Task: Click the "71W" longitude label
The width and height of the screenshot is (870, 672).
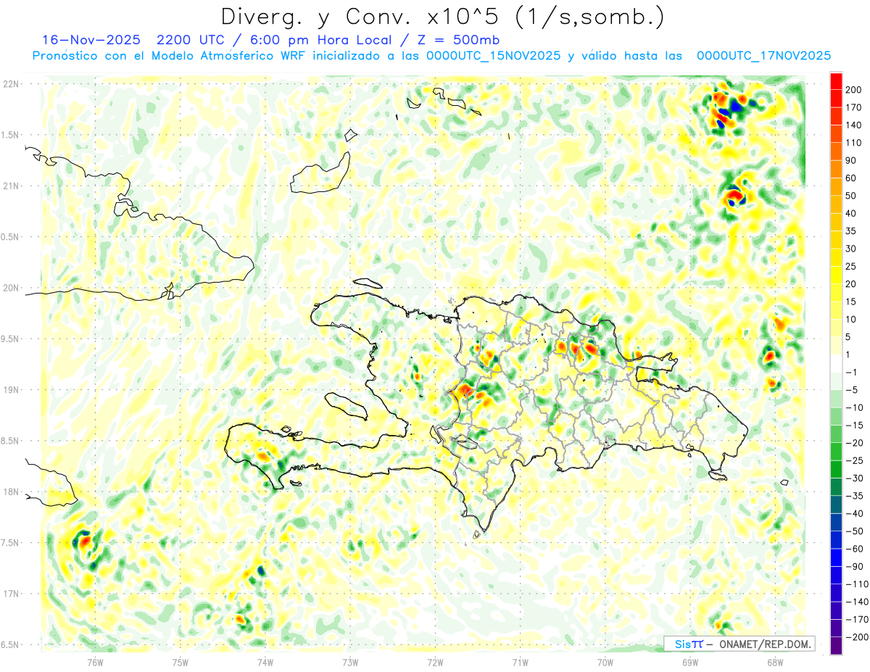Action: (x=520, y=661)
